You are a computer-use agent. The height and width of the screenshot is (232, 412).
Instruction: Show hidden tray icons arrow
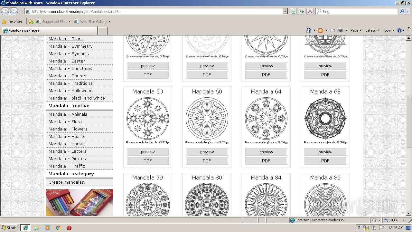tap(359, 228)
